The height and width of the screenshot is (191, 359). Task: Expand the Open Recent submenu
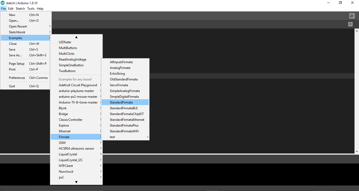[x=26, y=26]
